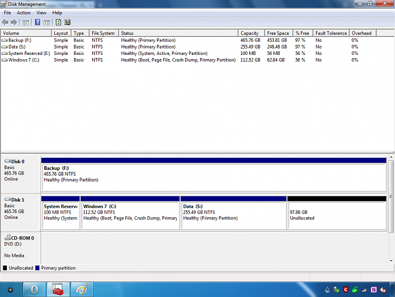Screen dimensions: 395x297
Task: Toggle the console tree pane icon
Action: click(26, 23)
